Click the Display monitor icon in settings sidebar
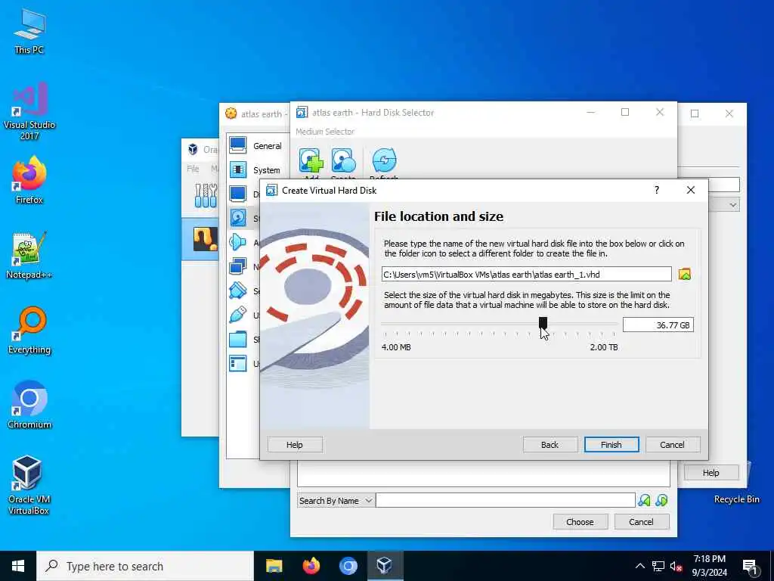This screenshot has width=774, height=581. (x=238, y=194)
